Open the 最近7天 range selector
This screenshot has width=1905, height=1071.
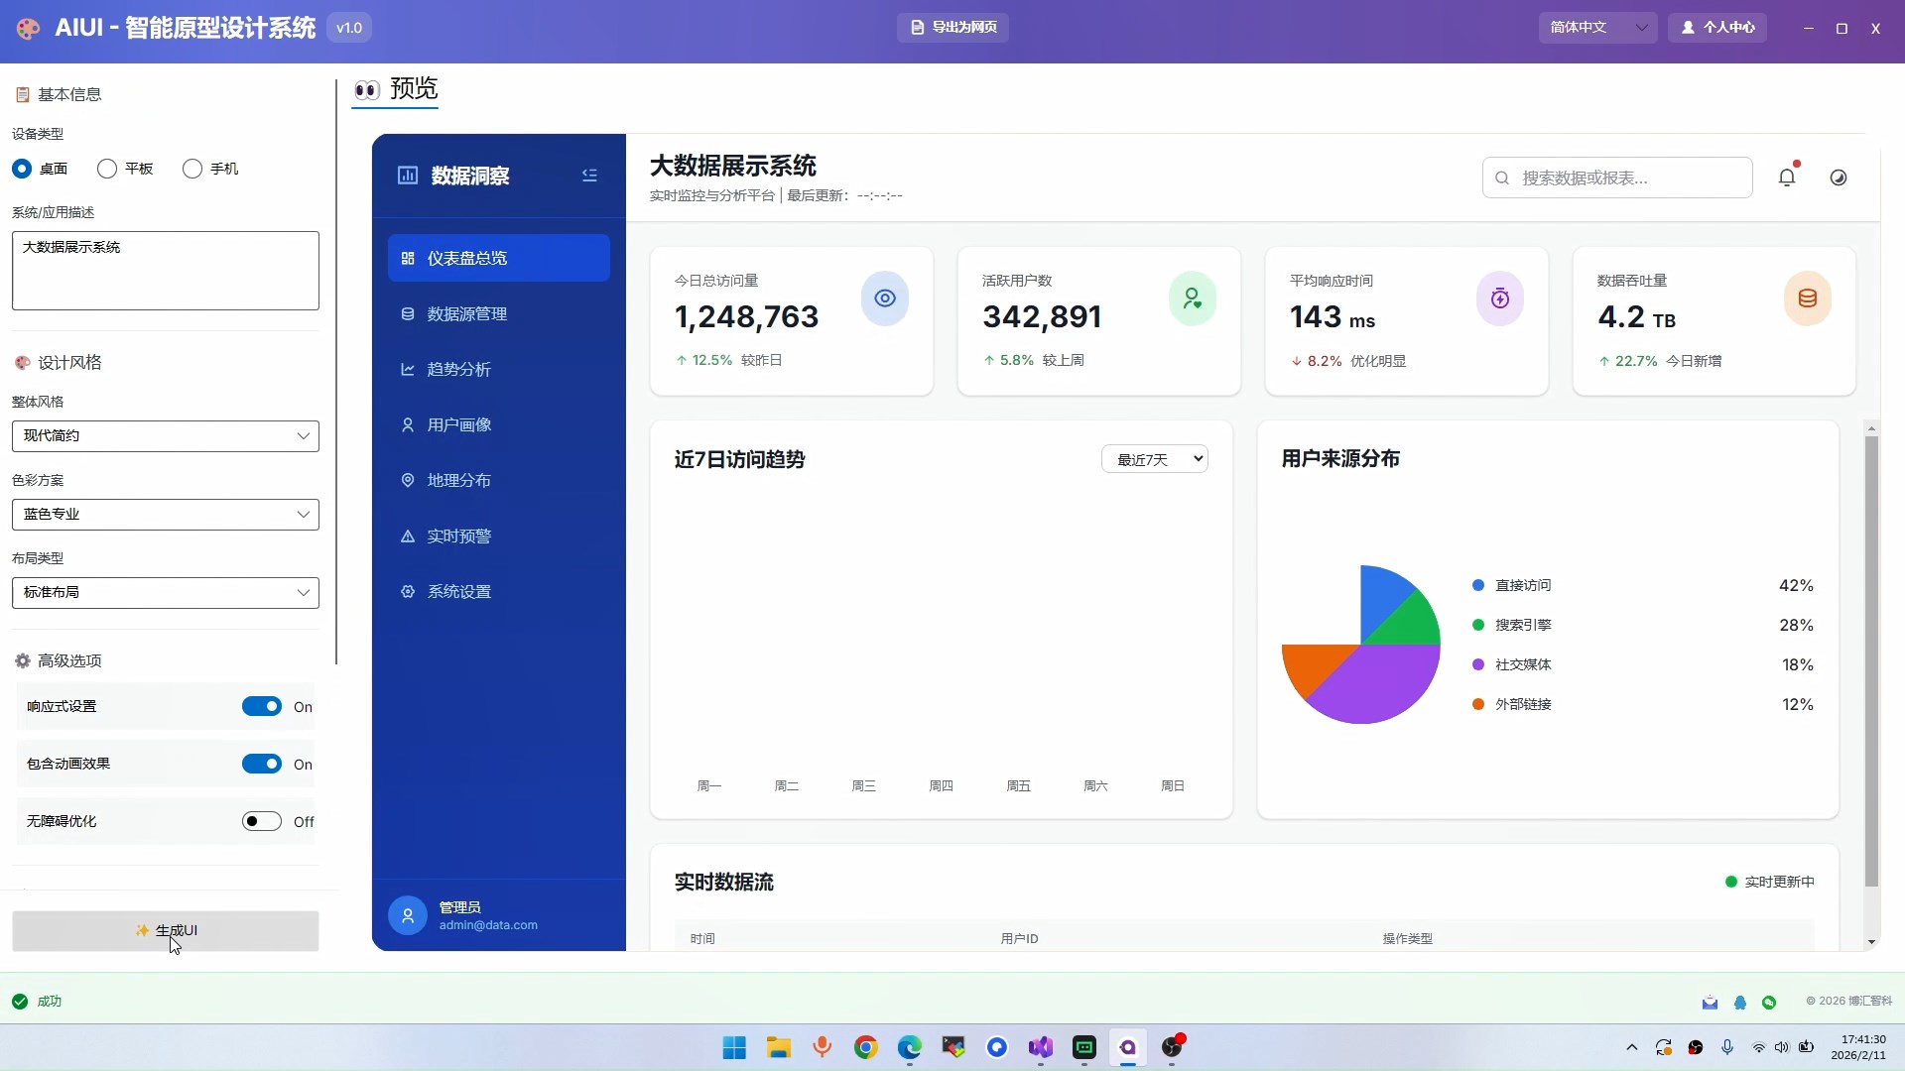[x=1155, y=459]
